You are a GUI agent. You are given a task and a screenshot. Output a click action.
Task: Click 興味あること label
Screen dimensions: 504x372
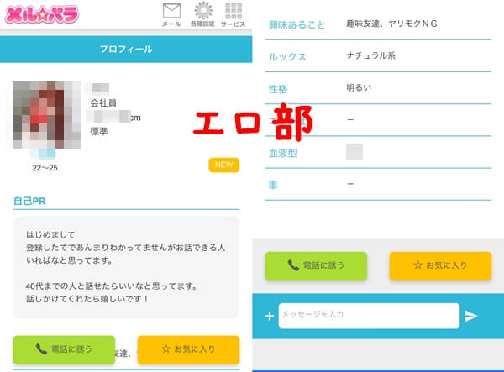click(x=297, y=24)
